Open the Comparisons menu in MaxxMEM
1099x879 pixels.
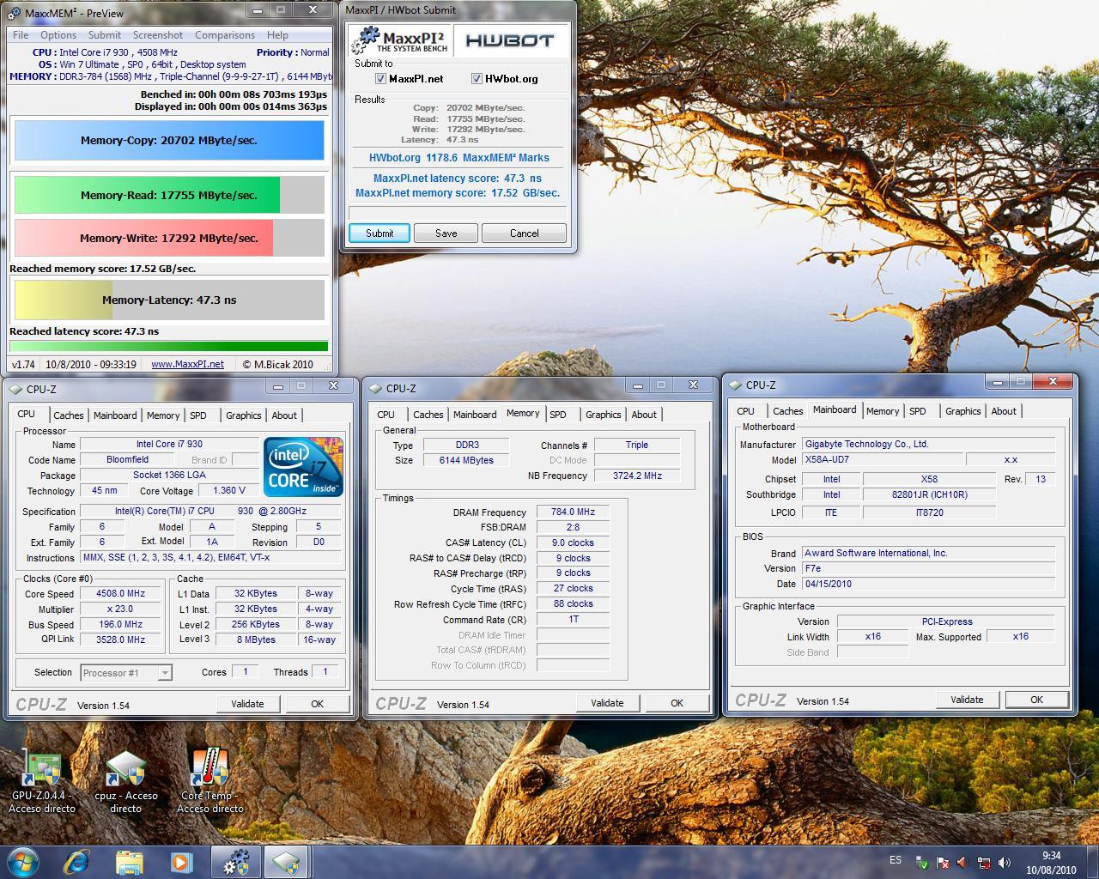tap(225, 35)
